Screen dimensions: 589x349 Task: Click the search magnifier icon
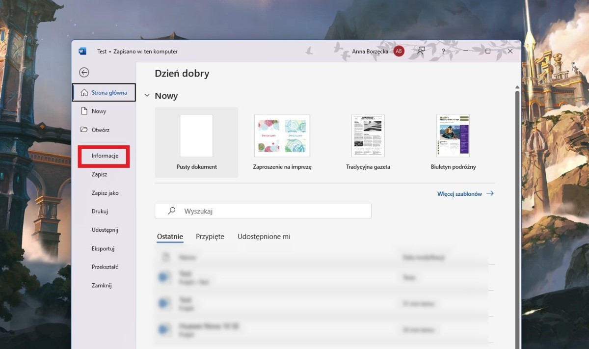[171, 211]
